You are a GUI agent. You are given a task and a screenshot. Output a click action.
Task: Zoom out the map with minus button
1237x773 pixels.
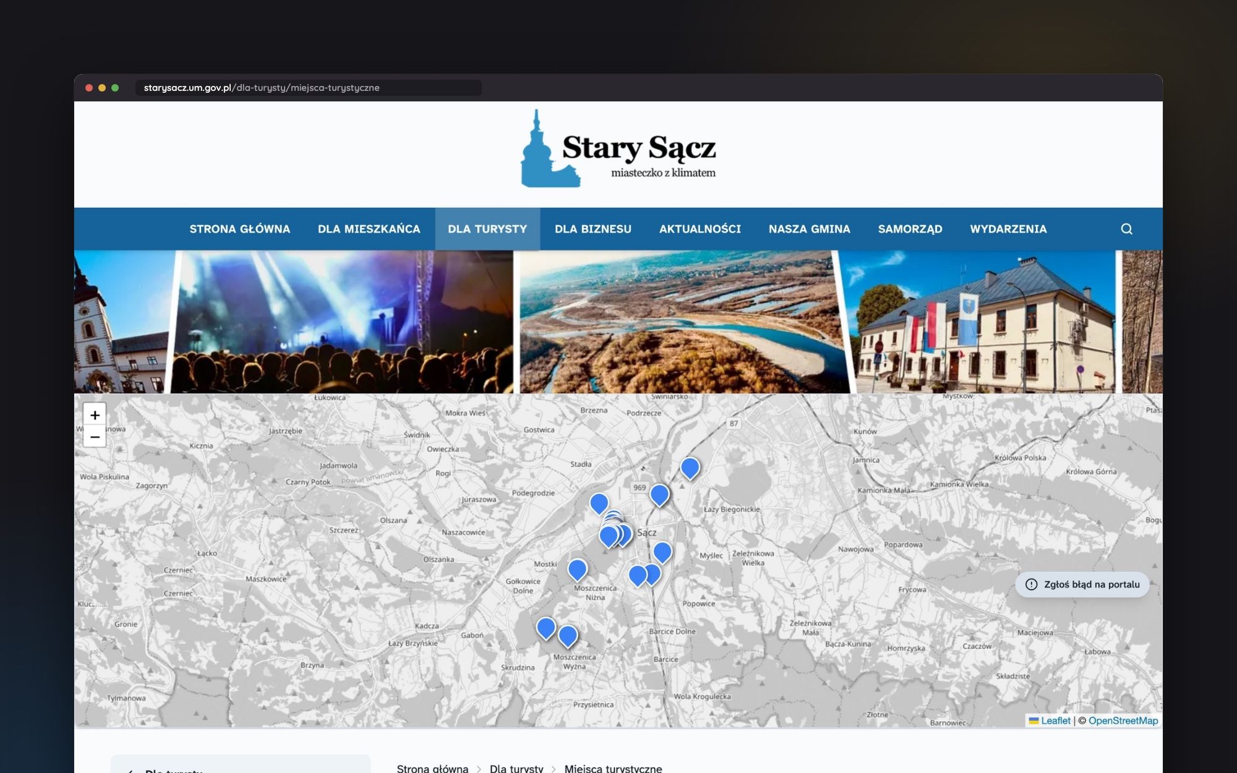[x=95, y=437]
